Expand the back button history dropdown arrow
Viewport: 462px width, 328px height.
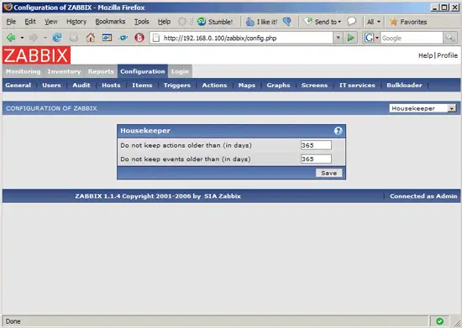(22, 38)
